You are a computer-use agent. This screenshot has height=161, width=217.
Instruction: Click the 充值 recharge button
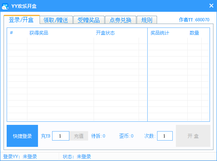pyautogui.click(x=79, y=136)
